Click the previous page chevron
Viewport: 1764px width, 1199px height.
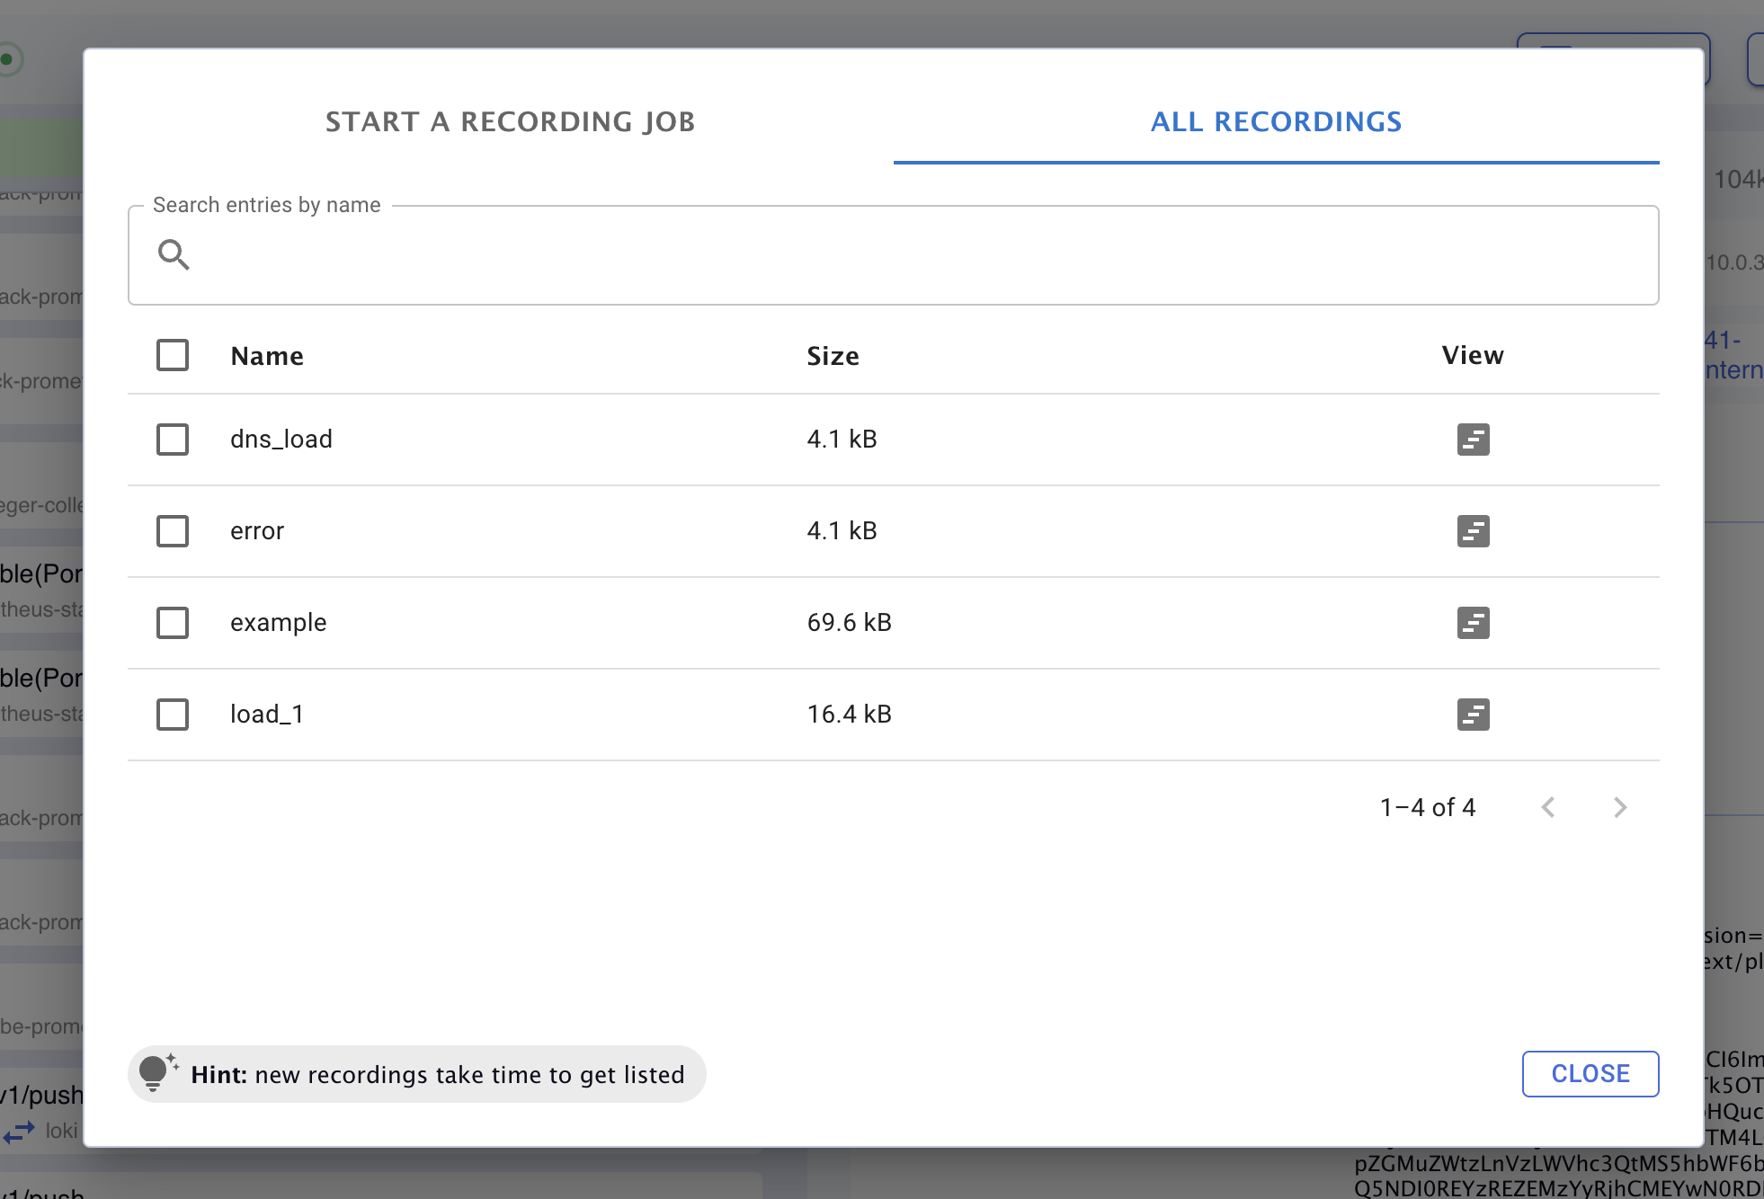click(1549, 807)
